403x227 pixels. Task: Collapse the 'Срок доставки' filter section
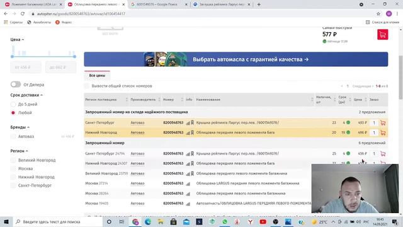(x=26, y=95)
